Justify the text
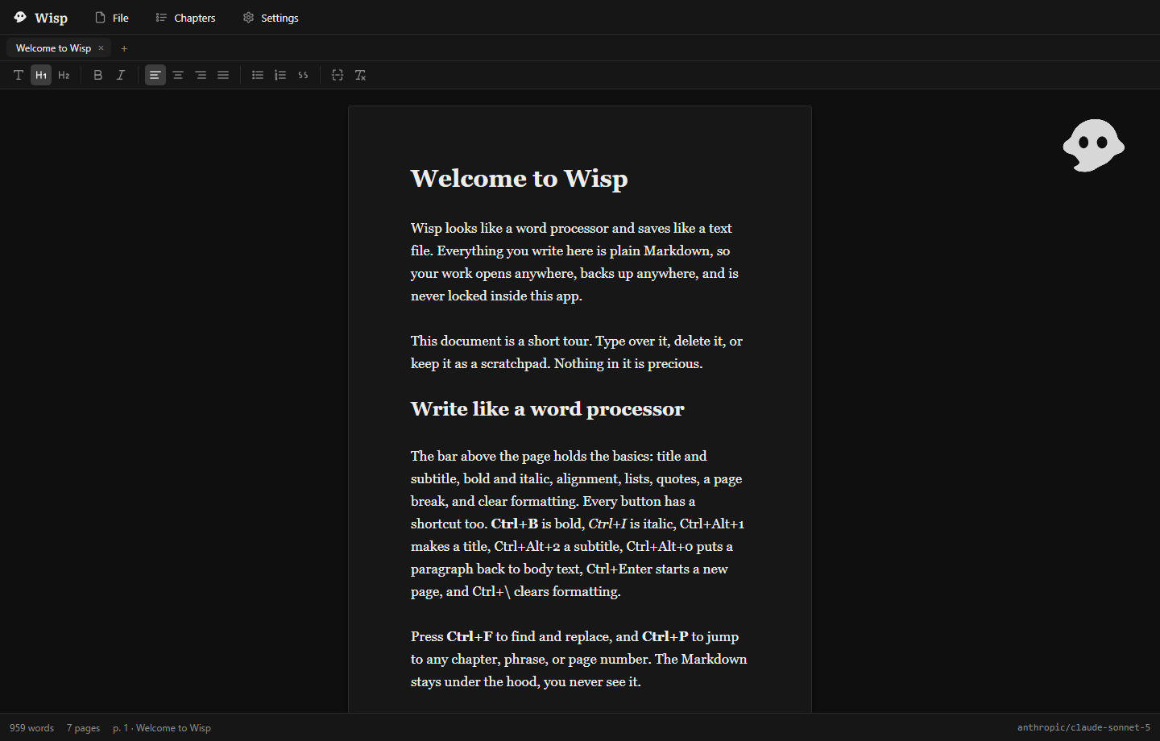 tap(223, 75)
